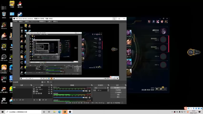Open 帮助(H) menu in OBS
This screenshot has height=114, width=203.
click(x=55, y=22)
